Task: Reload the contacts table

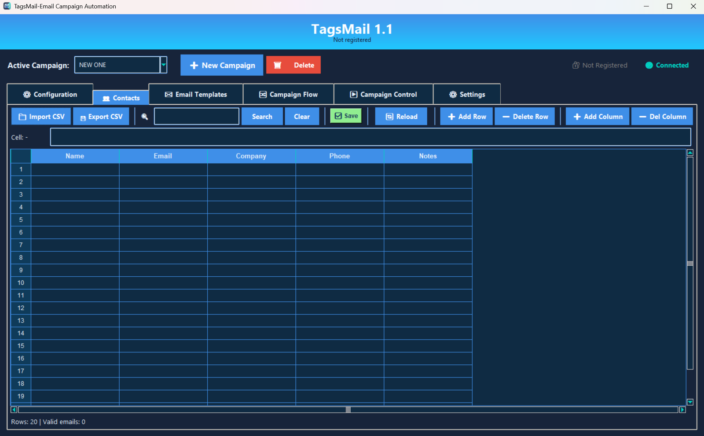Action: point(401,117)
